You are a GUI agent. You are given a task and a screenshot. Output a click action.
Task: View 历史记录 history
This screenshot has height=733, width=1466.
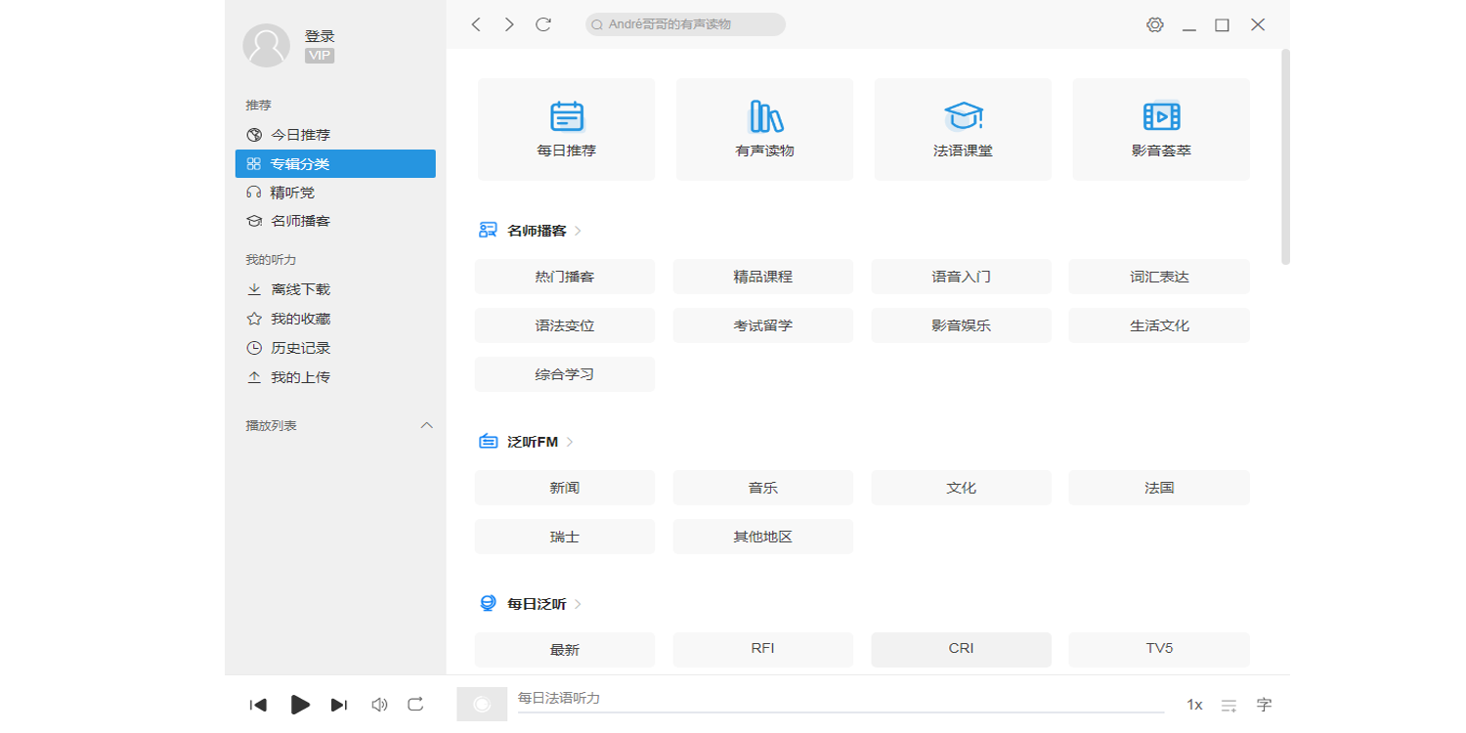click(x=335, y=348)
